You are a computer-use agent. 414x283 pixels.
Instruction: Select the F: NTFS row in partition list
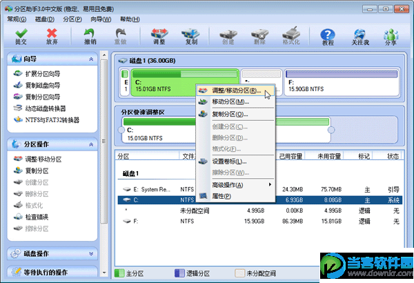tap(260, 221)
